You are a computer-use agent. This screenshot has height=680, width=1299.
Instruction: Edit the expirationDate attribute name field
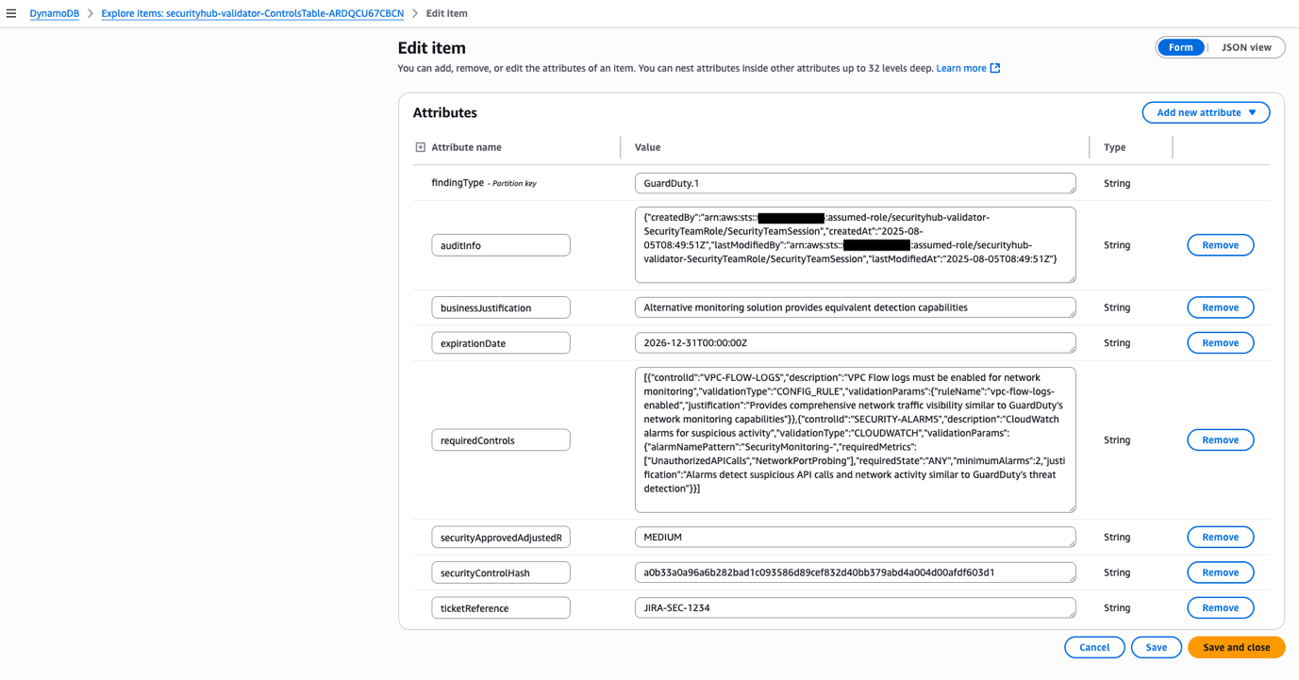(501, 343)
